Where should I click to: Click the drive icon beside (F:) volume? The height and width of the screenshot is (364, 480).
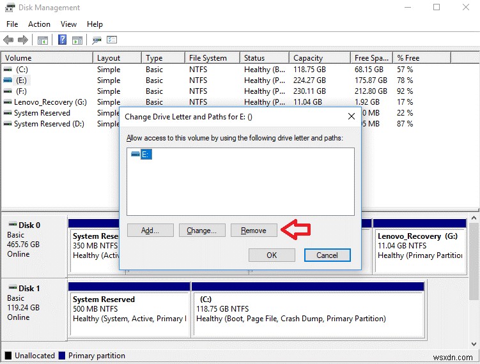click(8, 91)
